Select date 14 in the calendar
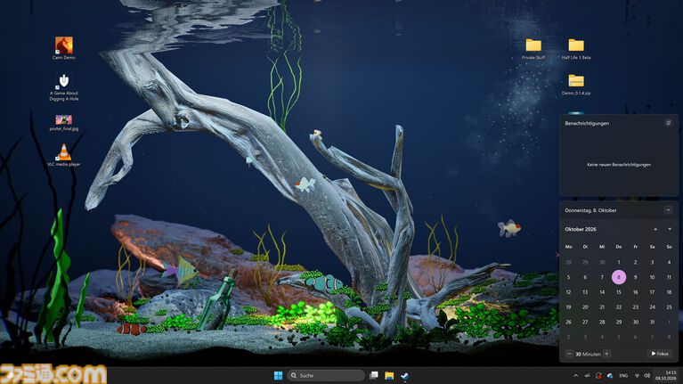Image resolution: width=683 pixels, height=384 pixels. click(602, 292)
